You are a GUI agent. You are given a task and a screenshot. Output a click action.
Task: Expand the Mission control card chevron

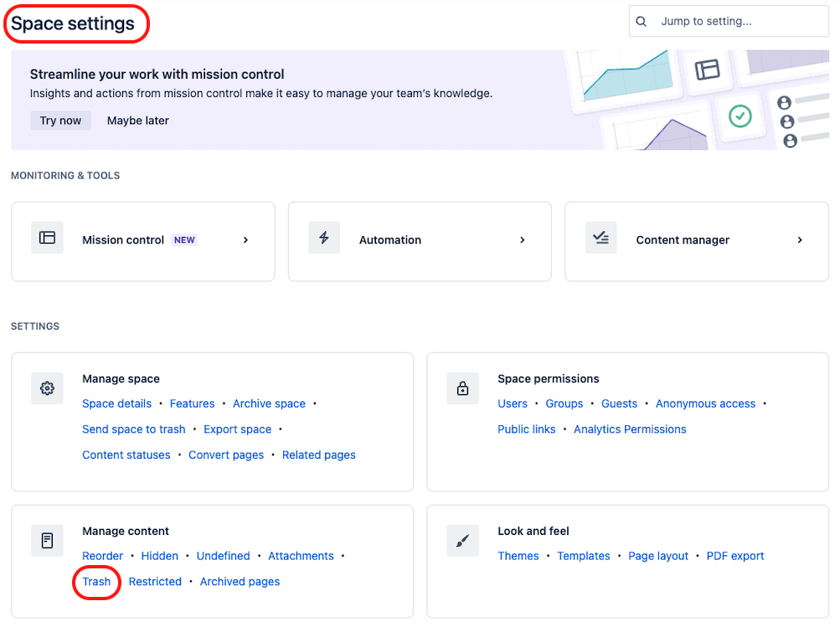point(245,239)
